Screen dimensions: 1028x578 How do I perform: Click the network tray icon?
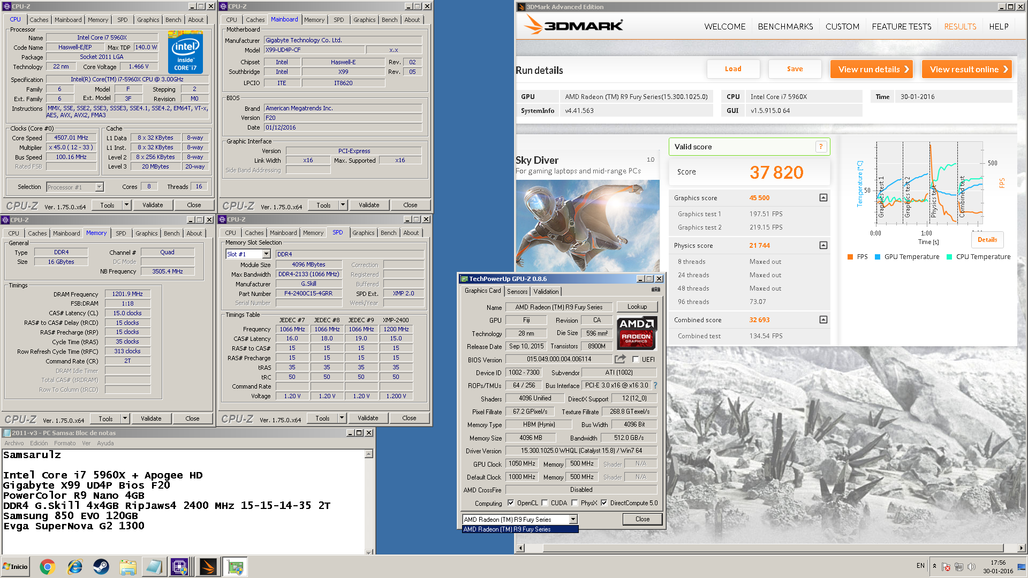(x=959, y=567)
